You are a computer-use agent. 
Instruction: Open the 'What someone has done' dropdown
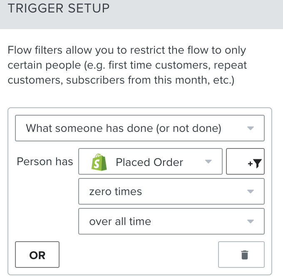[139, 128]
